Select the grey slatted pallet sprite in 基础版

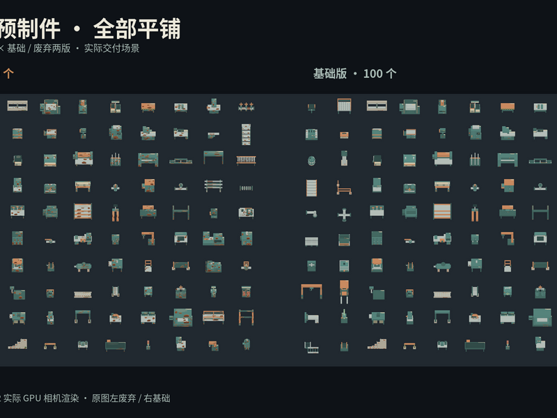311,241
